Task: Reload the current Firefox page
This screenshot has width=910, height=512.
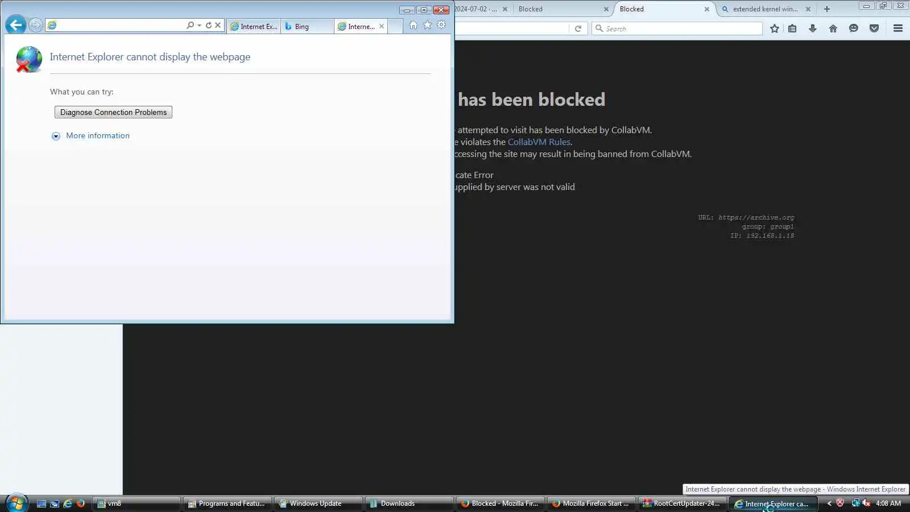Action: pos(578,28)
